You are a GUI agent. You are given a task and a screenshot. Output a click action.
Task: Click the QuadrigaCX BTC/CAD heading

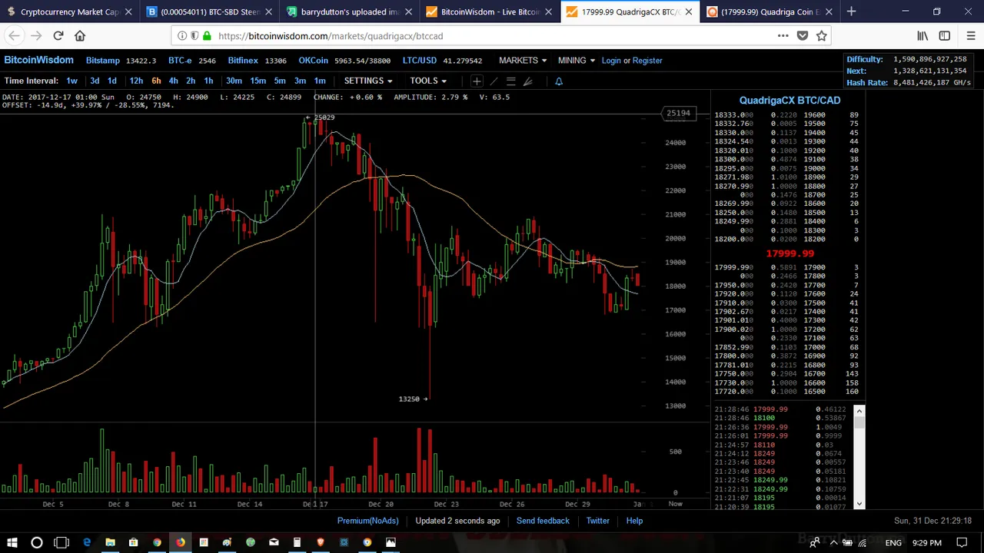(x=790, y=100)
